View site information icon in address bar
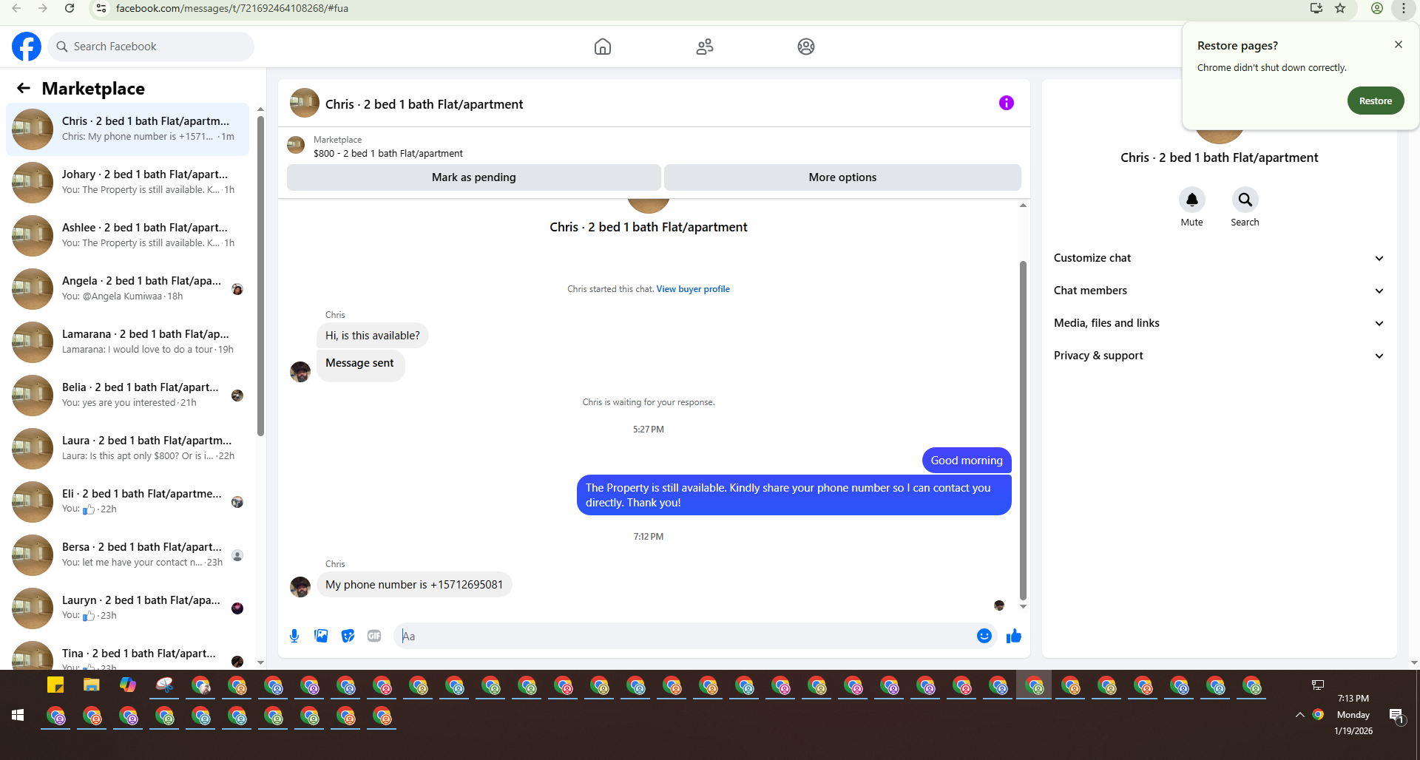This screenshot has height=760, width=1420. [x=101, y=8]
